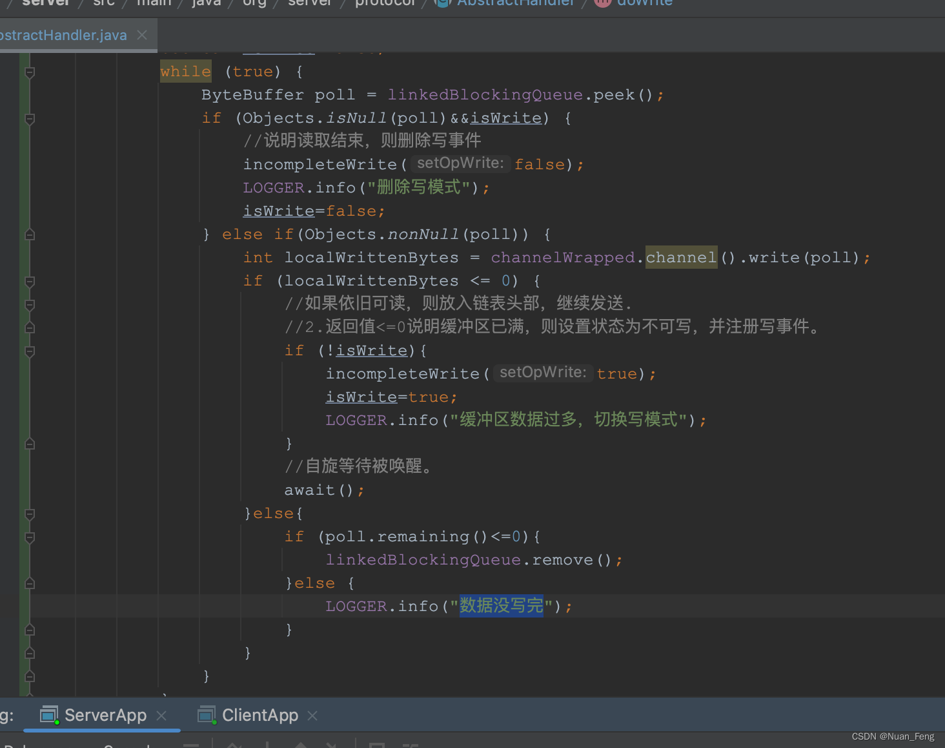Image resolution: width=945 pixels, height=748 pixels.
Task: Toggle fold marker on the }else{ line
Action: tap(30, 514)
